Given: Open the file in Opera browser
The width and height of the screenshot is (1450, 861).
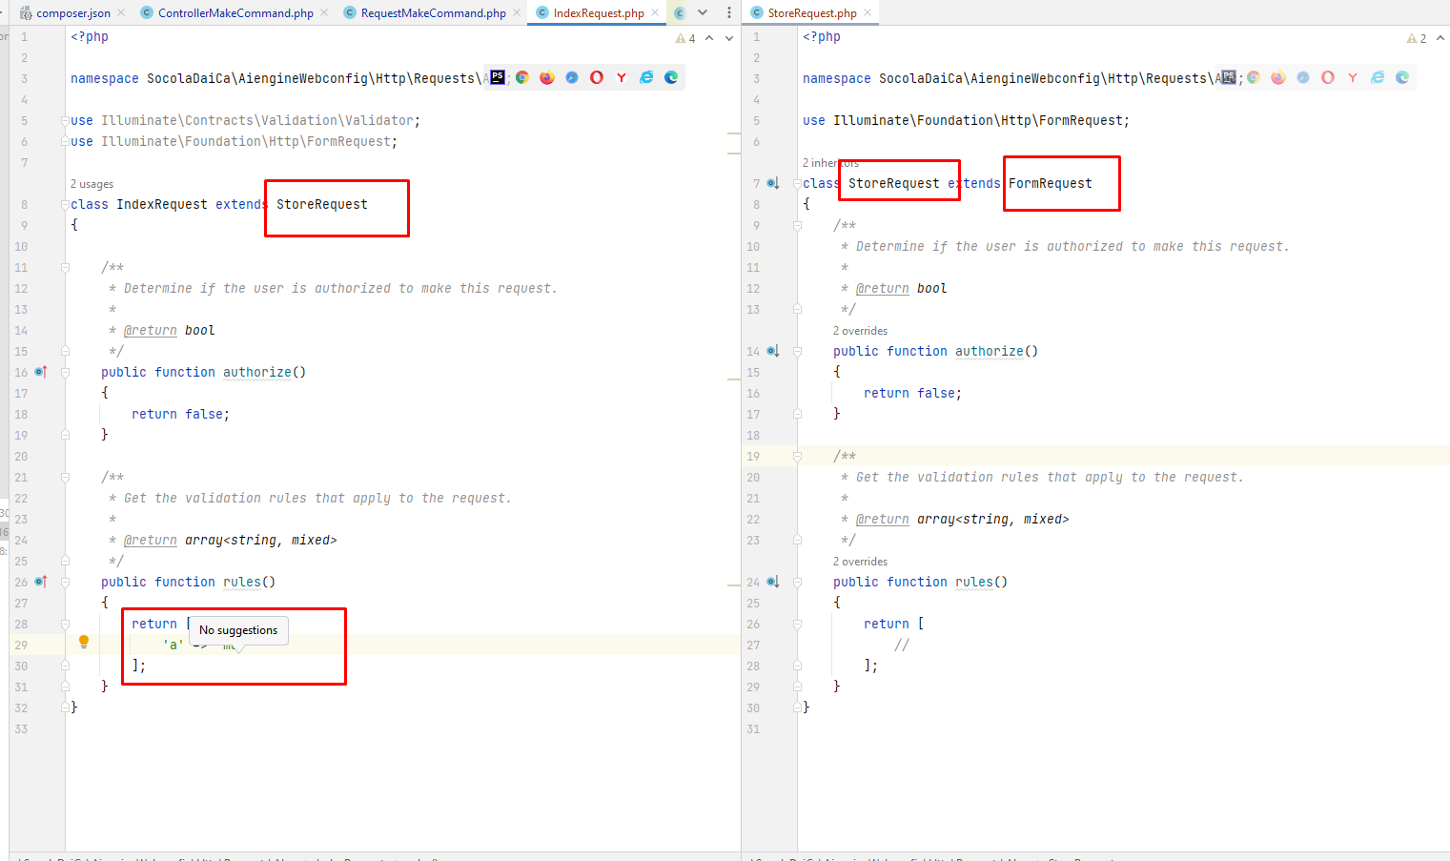Looking at the screenshot, I should pos(597,77).
